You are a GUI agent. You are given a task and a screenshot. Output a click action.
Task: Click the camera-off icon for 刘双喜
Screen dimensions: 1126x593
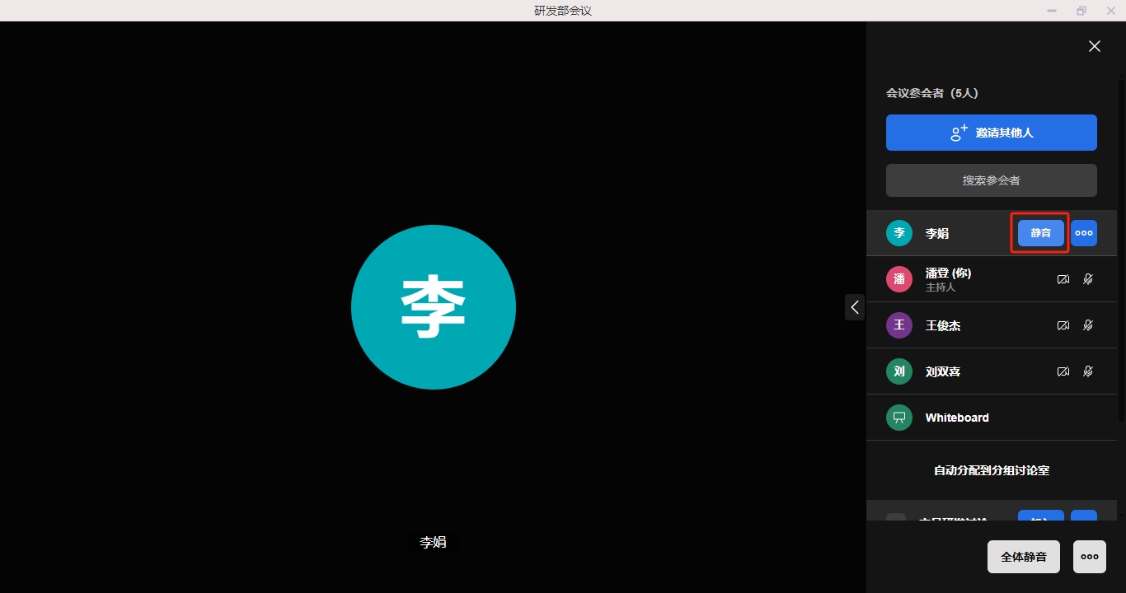tap(1063, 371)
